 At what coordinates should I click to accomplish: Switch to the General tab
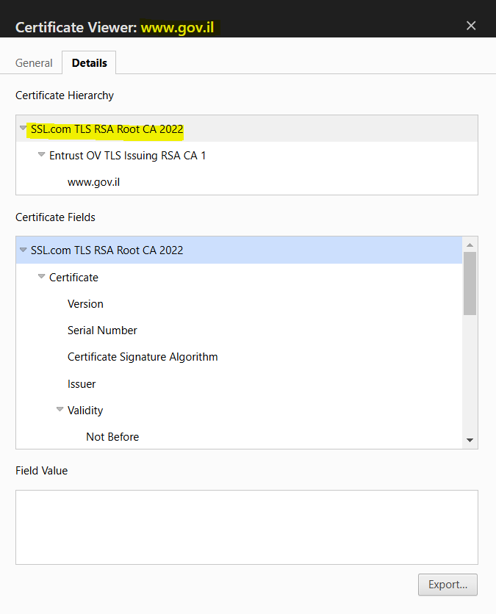click(34, 63)
